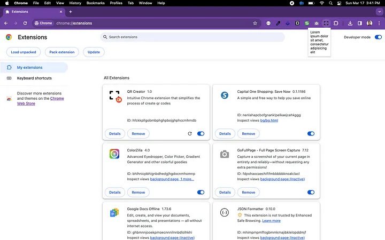Open the File menu
385x240 pixels.
point(36,3)
